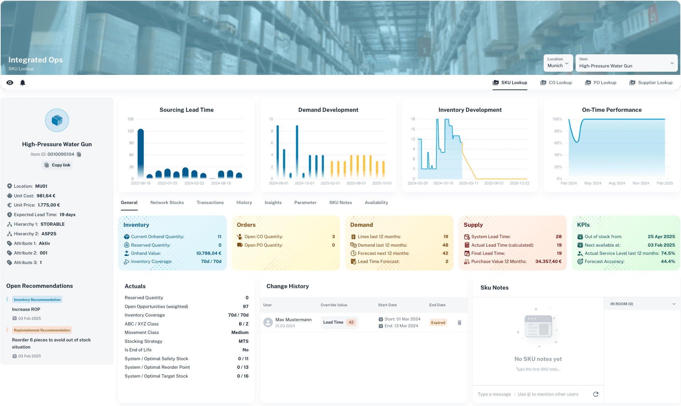Open the Increase ROP inventory recommendation
The width and height of the screenshot is (681, 406).
[26, 309]
